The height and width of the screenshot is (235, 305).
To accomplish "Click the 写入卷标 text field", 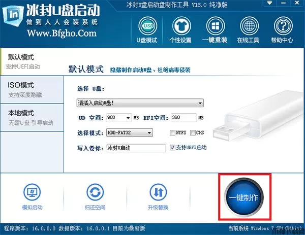I will 136,148.
